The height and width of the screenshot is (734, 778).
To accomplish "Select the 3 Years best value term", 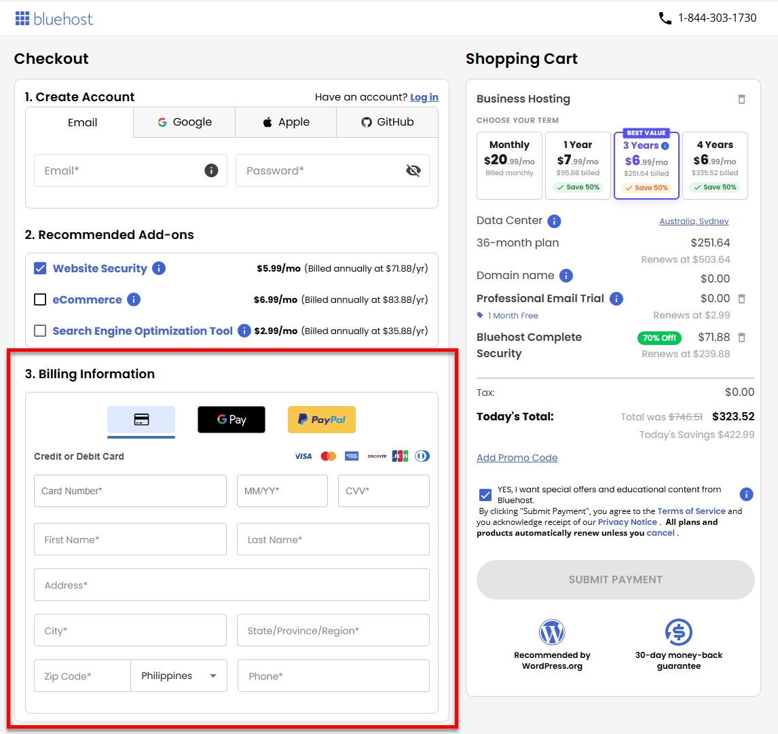I will click(x=646, y=166).
